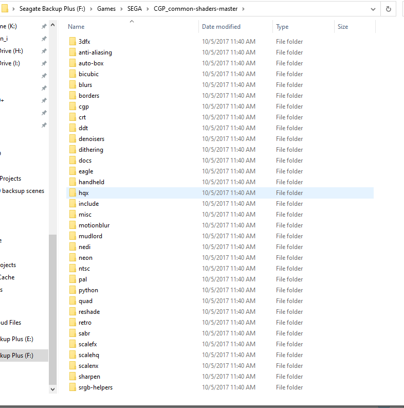The image size is (404, 408).
Task: Click the bicubic folder icon
Action: pos(72,74)
